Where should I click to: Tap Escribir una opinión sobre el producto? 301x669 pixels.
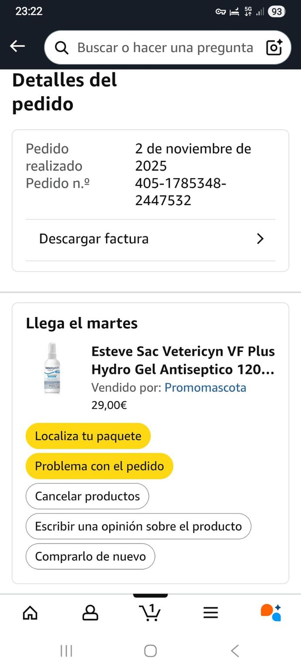(138, 526)
